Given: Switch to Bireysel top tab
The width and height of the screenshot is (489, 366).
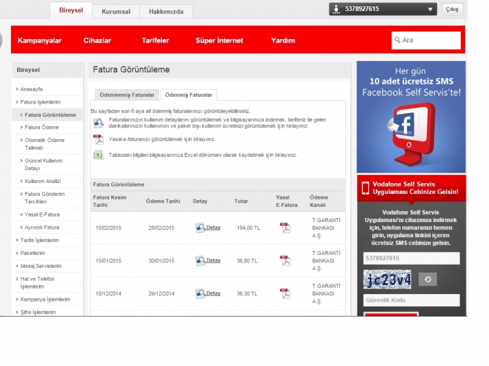Looking at the screenshot, I should click(71, 10).
